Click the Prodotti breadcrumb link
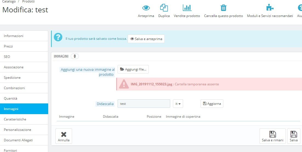The width and height of the screenshot is (302, 152). pyautogui.click(x=29, y=1)
